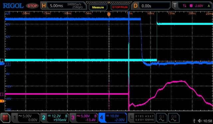Click the trigger edge slope icon
This screenshot has height=124, width=213.
[x=184, y=6]
